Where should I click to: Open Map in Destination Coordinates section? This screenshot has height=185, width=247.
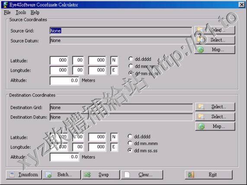(215, 126)
